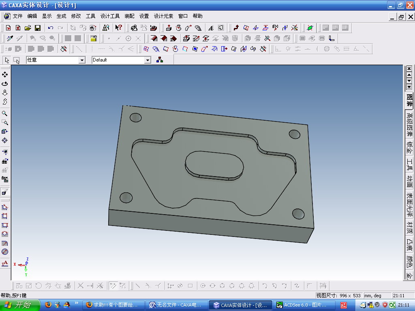Expand the taskbar quick launch chevron
The width and height of the screenshot is (415, 311).
pyautogui.click(x=77, y=303)
